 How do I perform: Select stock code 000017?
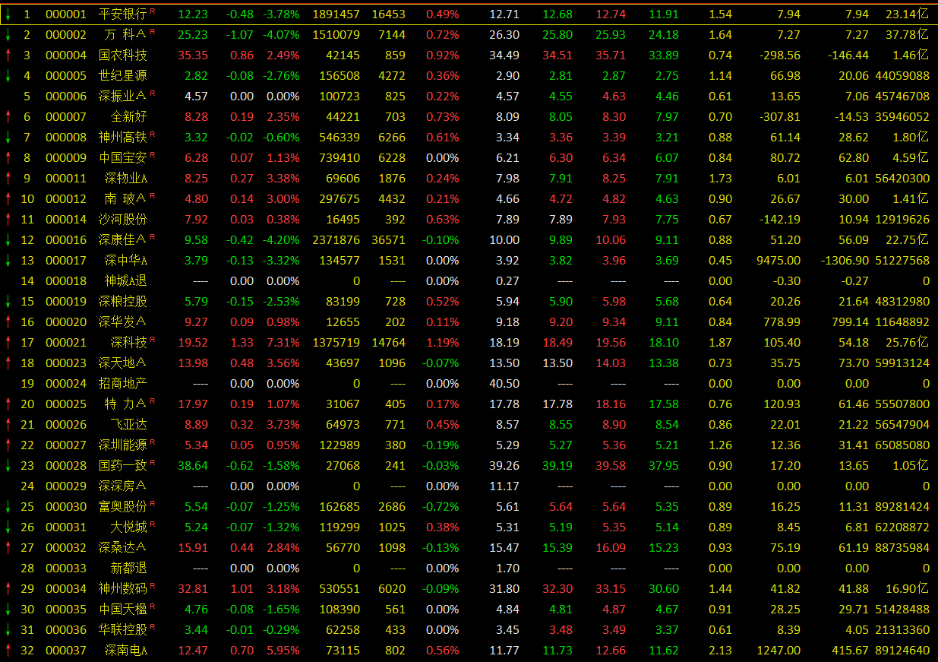click(x=66, y=260)
